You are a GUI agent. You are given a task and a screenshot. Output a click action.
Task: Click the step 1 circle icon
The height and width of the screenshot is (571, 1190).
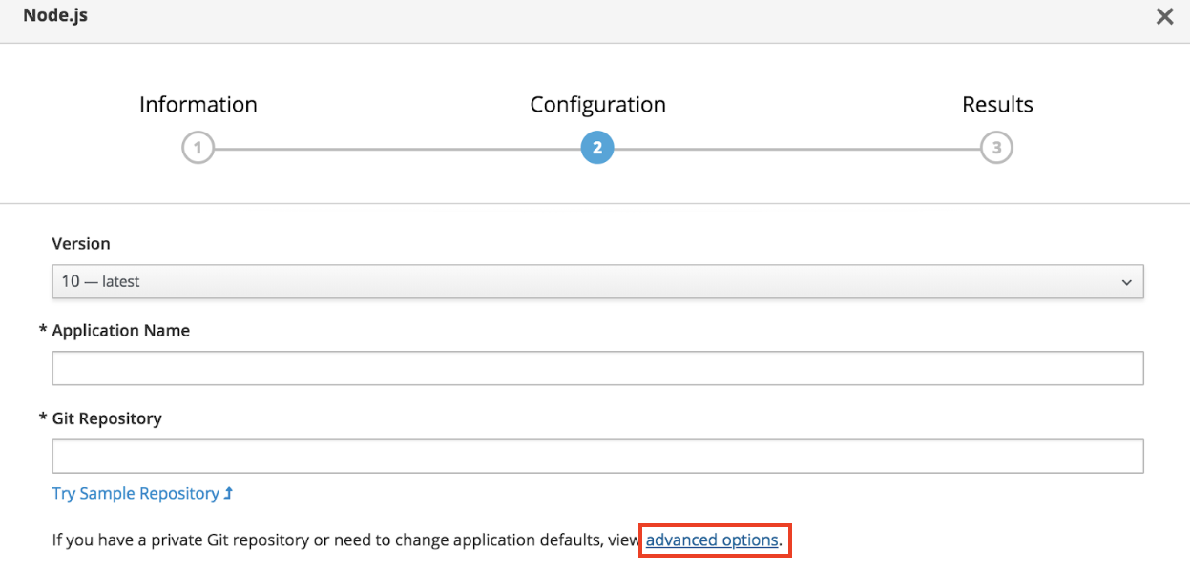tap(198, 148)
